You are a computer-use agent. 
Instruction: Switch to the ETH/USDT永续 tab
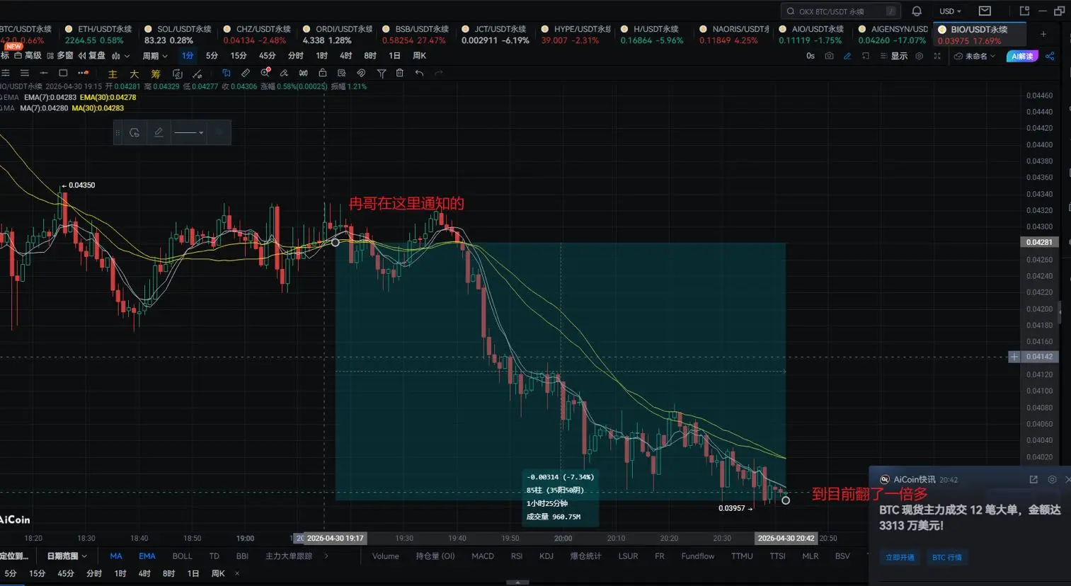[98, 35]
